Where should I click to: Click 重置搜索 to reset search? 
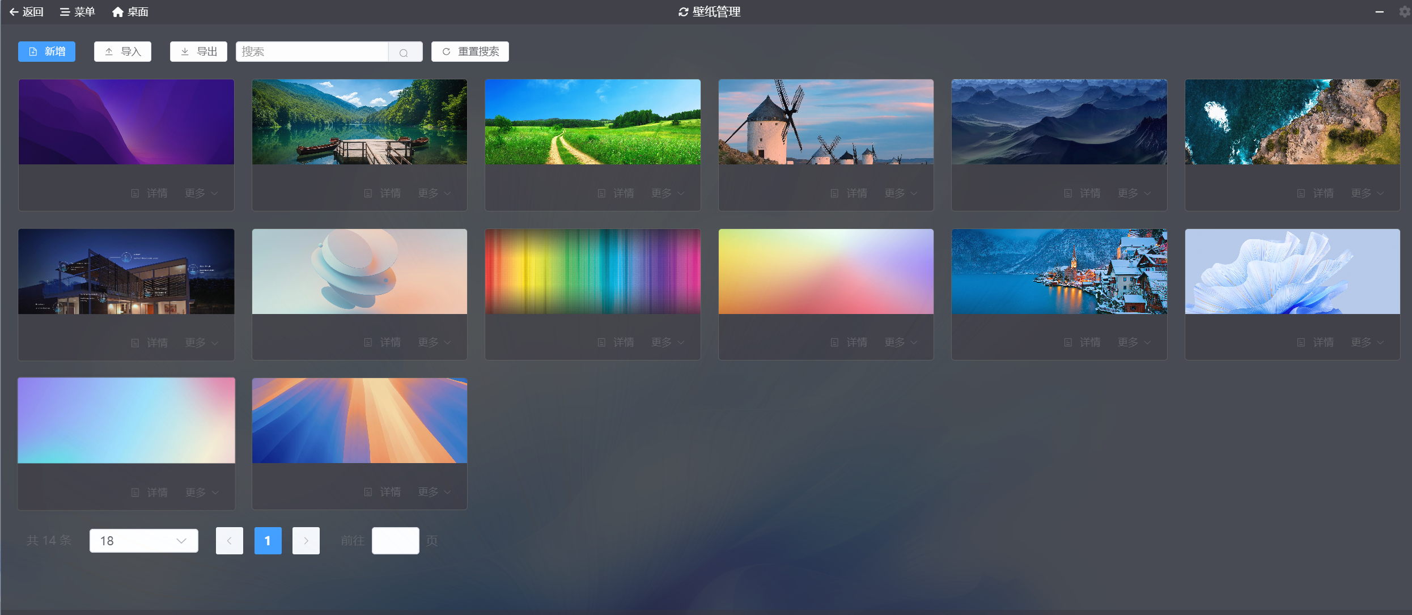tap(470, 52)
